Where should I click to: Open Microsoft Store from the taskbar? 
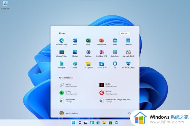point(110,123)
